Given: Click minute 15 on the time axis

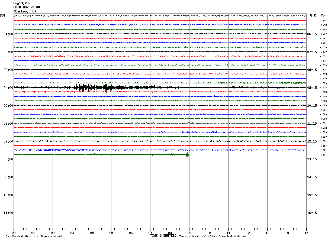Looking at the screenshot, I should [306, 233].
